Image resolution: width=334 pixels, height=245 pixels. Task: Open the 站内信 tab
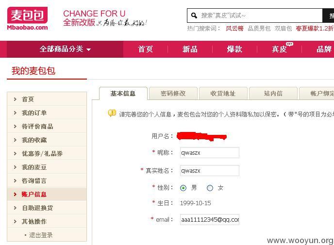click(x=273, y=93)
